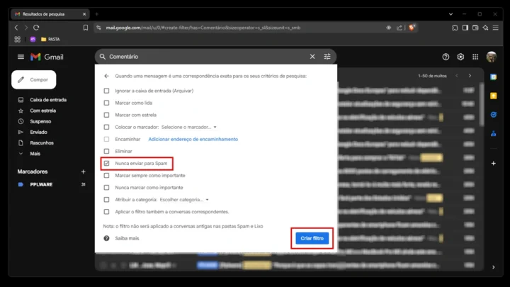Go back with the filter dialog arrow

click(106, 76)
